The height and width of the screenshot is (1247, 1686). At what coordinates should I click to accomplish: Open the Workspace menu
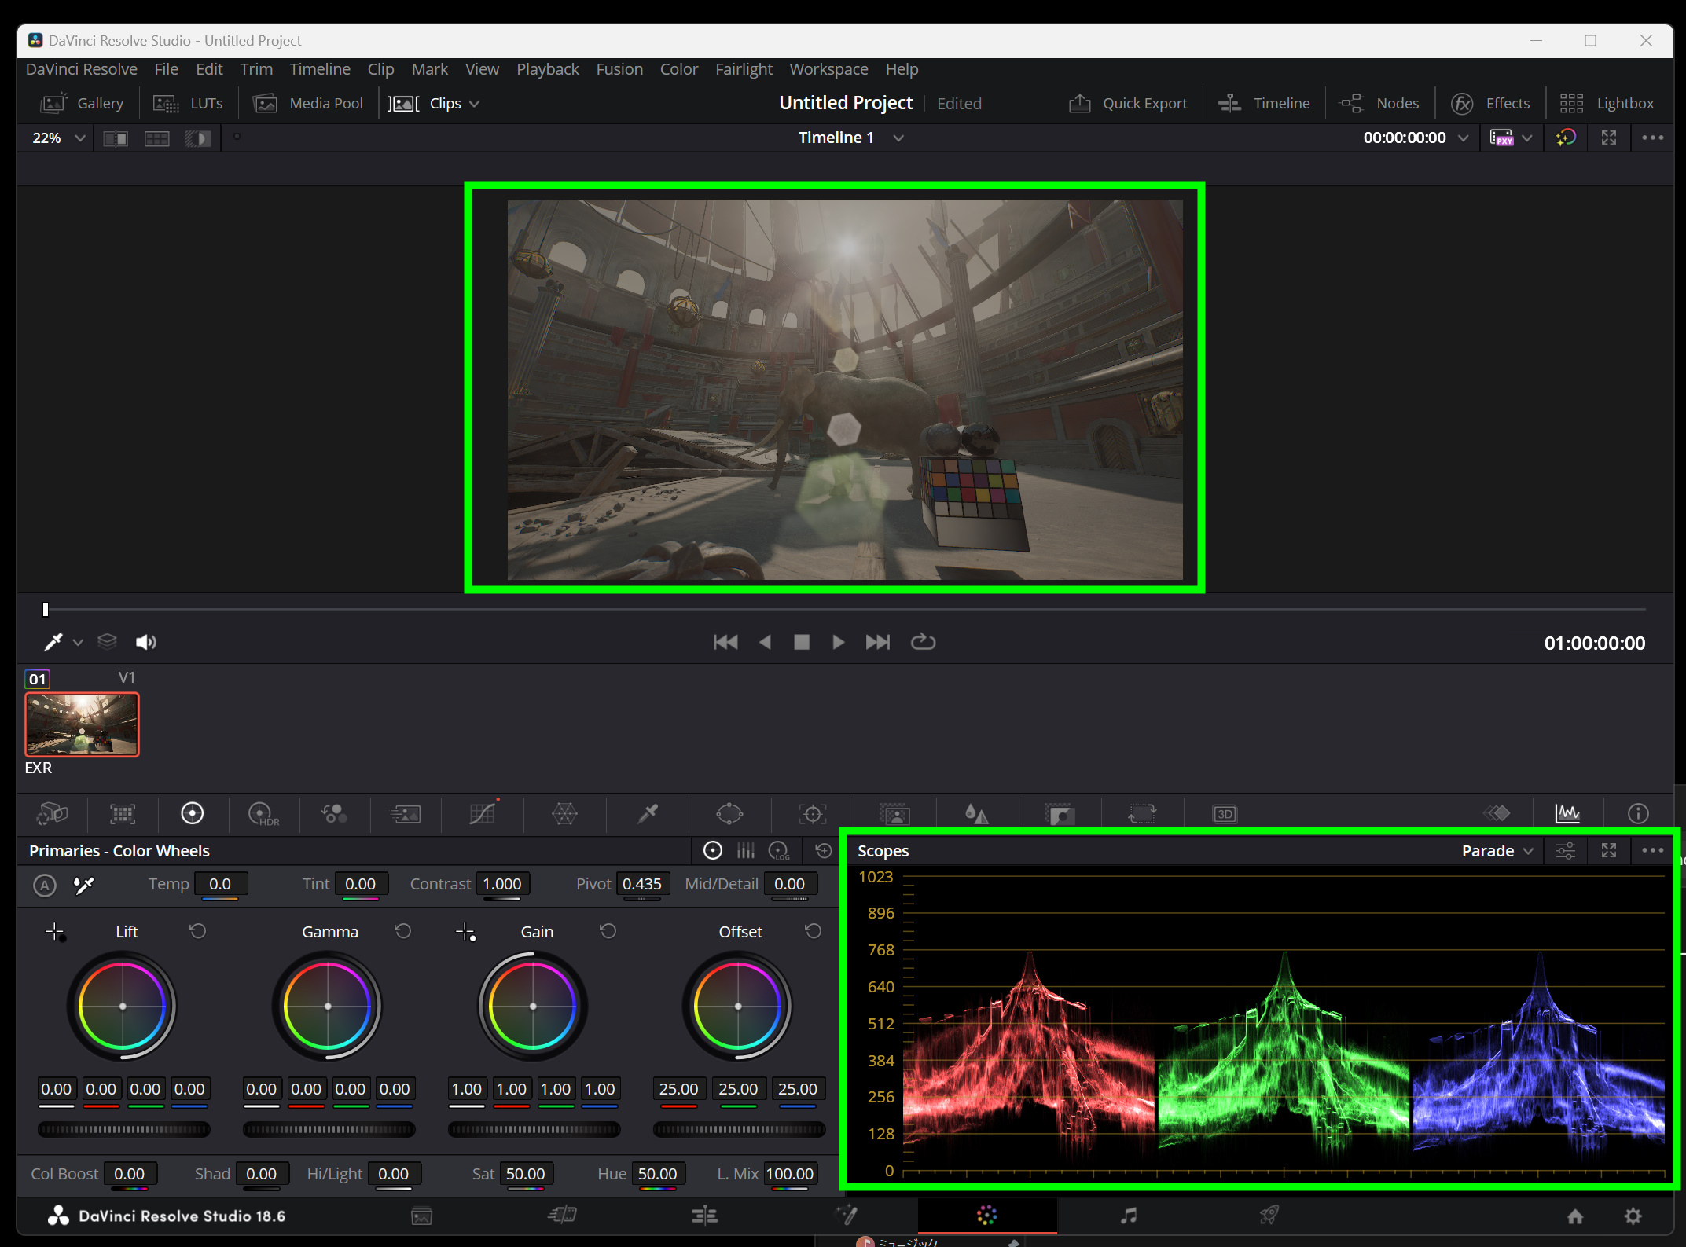point(828,69)
